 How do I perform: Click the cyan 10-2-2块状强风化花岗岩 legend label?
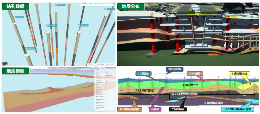click(238, 109)
